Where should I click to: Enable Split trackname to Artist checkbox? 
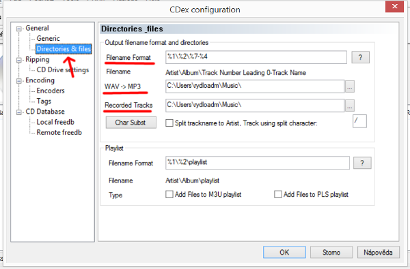point(169,123)
